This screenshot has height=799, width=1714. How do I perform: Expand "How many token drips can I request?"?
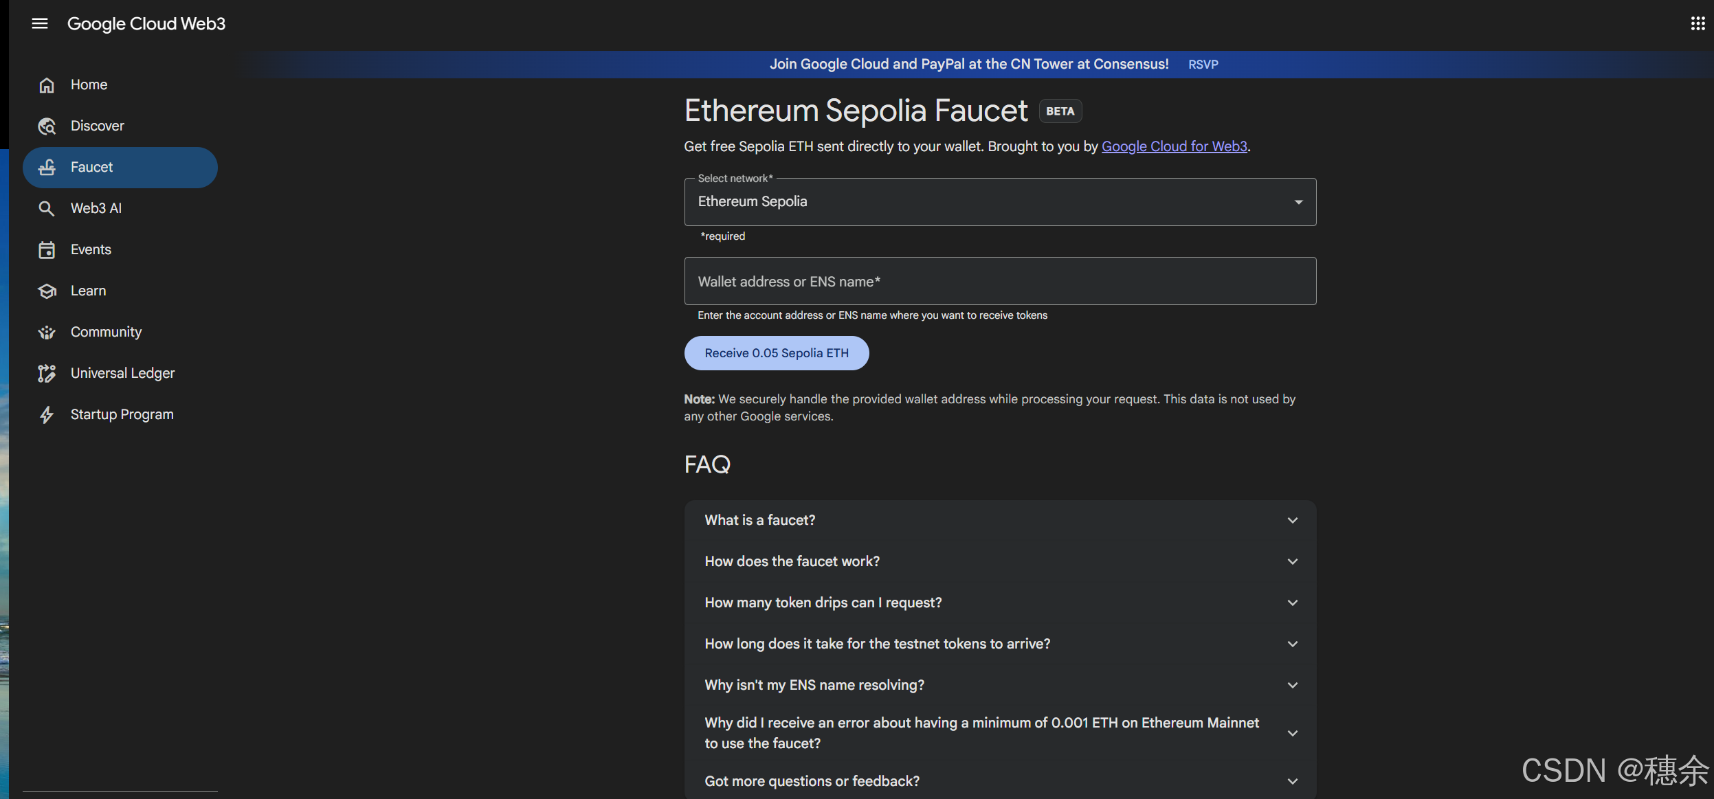pos(1000,603)
